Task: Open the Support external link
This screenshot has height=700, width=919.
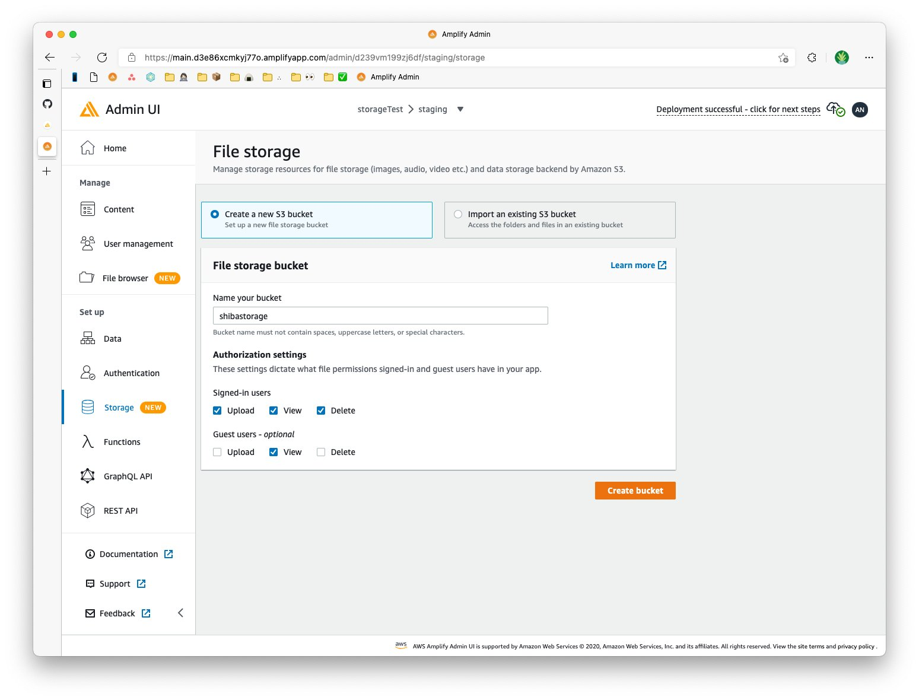Action: click(x=116, y=584)
